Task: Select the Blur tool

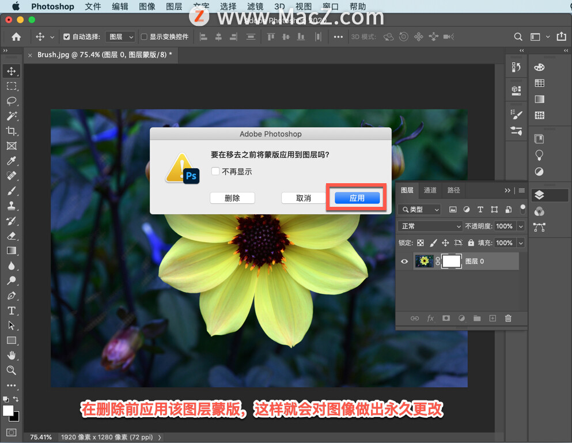Action: pyautogui.click(x=12, y=266)
